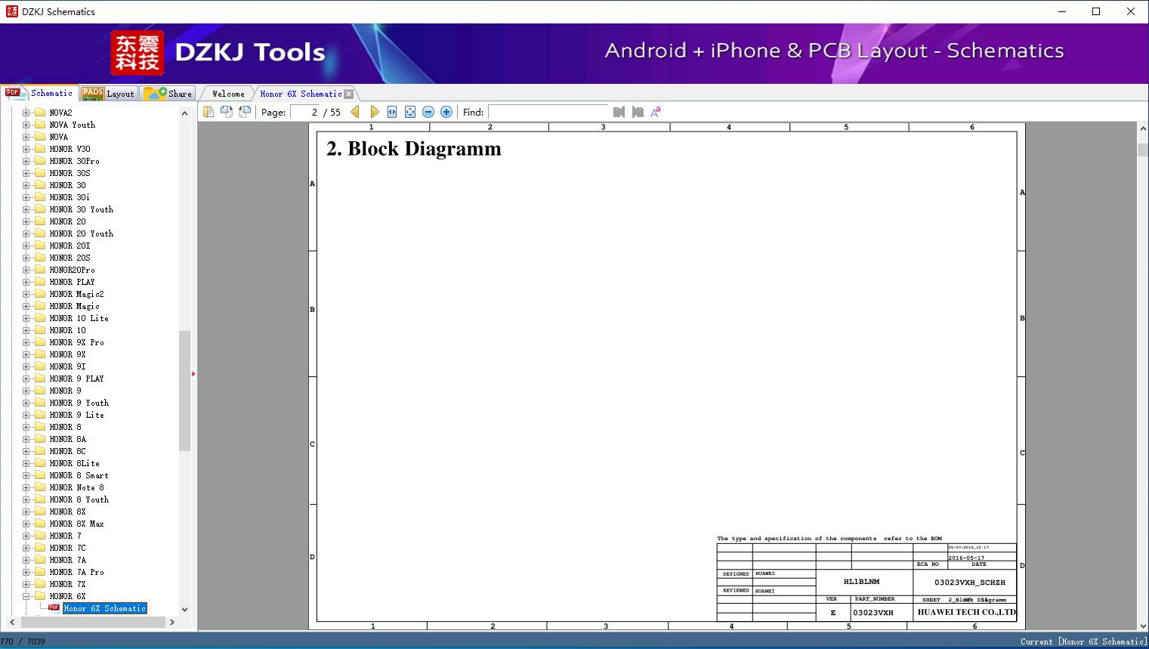Open the Honor 6X Schematic PDF item
The width and height of the screenshot is (1149, 649).
click(x=104, y=608)
